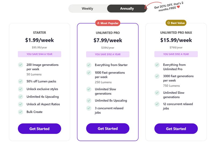Click checkmark next to 12 concurrent relaxed jobs
The height and width of the screenshot is (143, 215).
157,104
